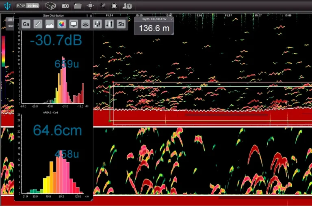Click the Depth CH-SB-CW widget header
The width and height of the screenshot is (312, 206).
click(x=154, y=19)
